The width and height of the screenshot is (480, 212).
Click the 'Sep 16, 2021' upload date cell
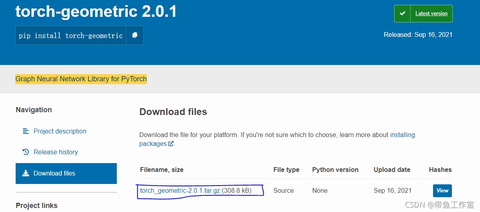click(393, 191)
